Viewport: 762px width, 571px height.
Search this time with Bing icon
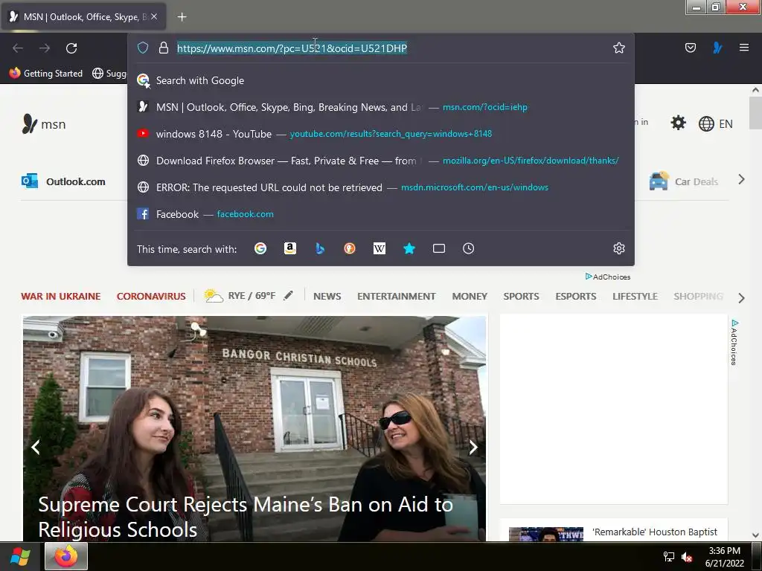320,248
